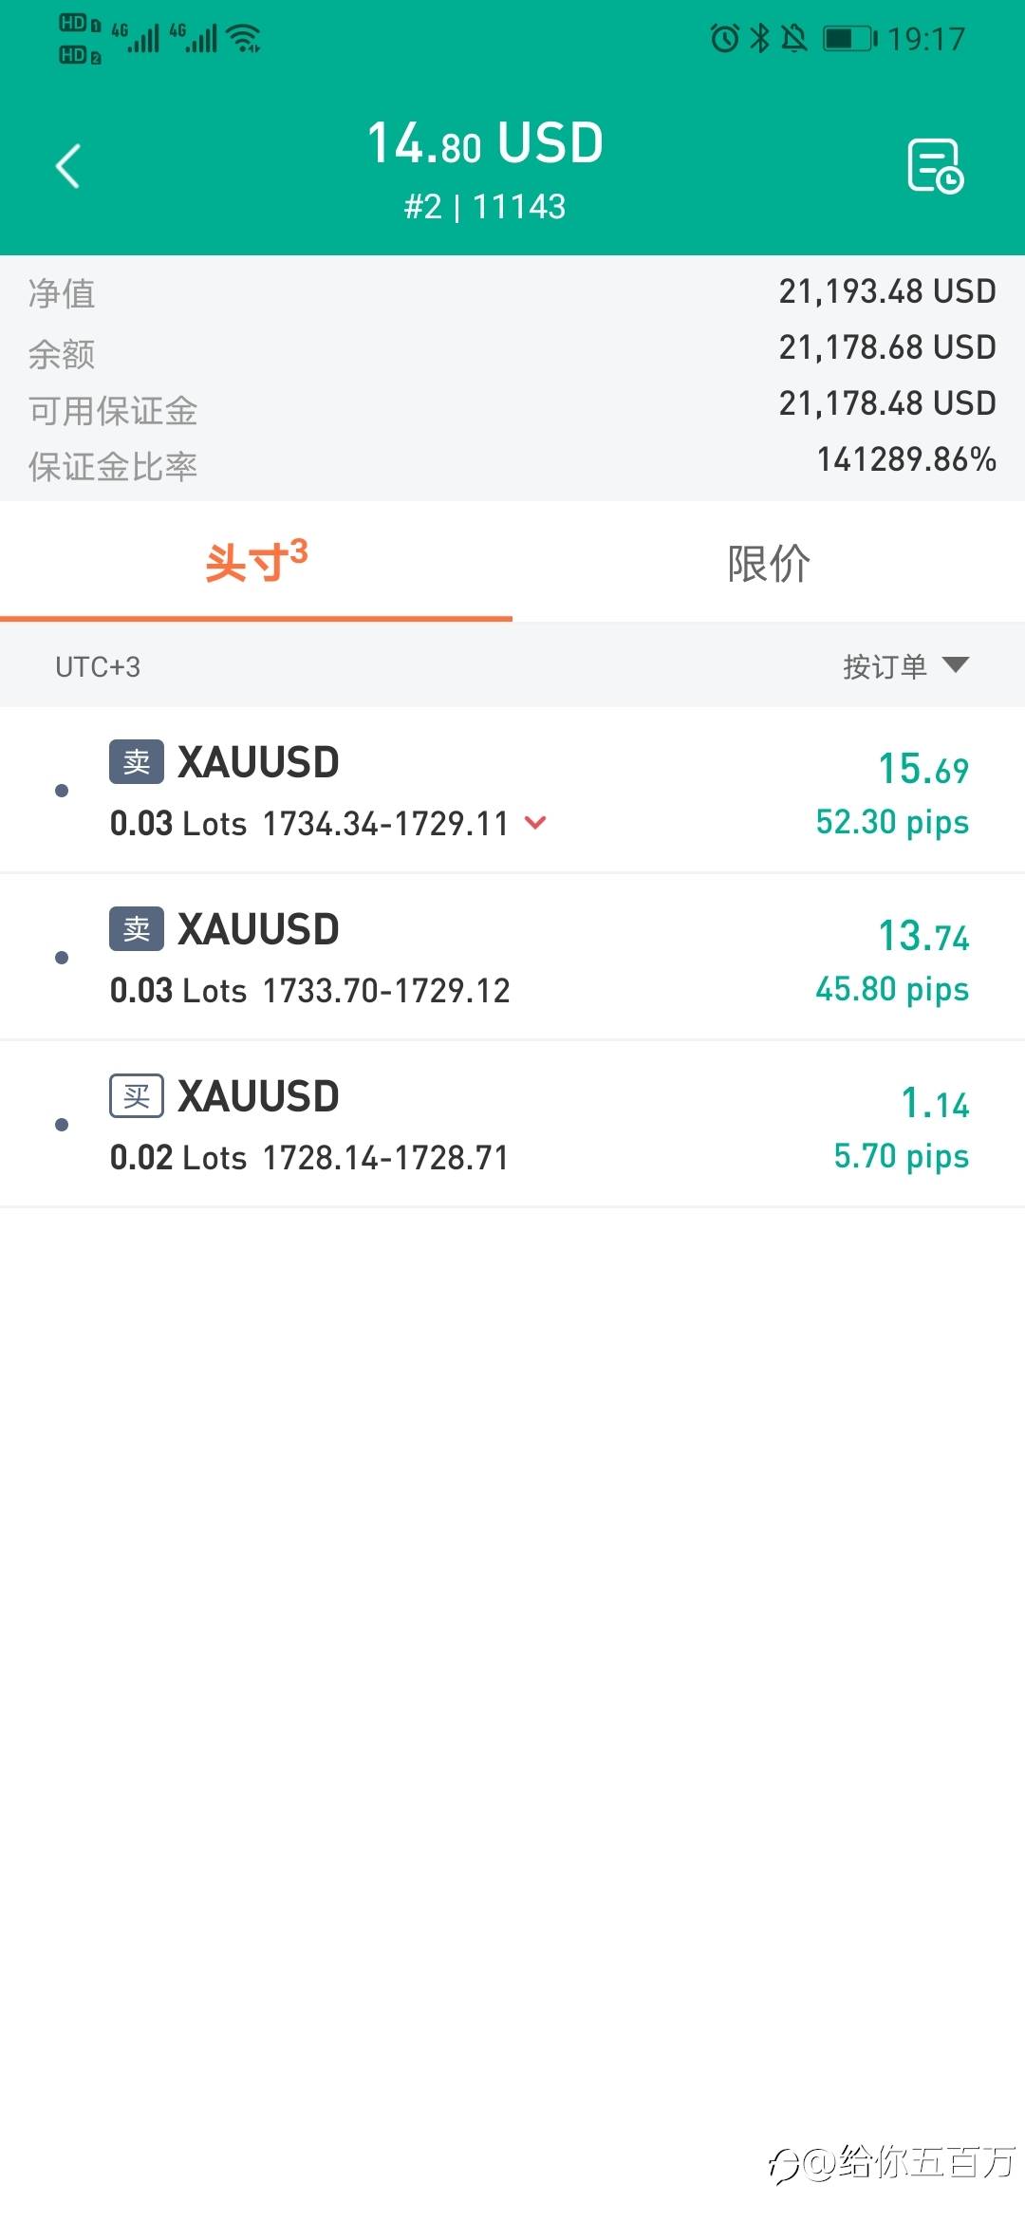Open the 按订单 sort dropdown
The image size is (1025, 2221).
click(885, 666)
